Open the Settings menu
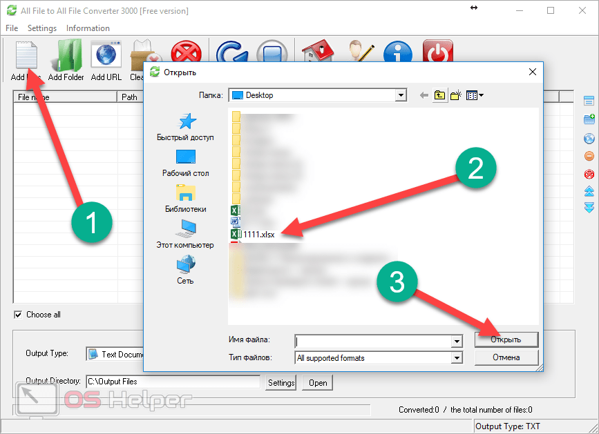This screenshot has width=599, height=434. pyautogui.click(x=42, y=28)
